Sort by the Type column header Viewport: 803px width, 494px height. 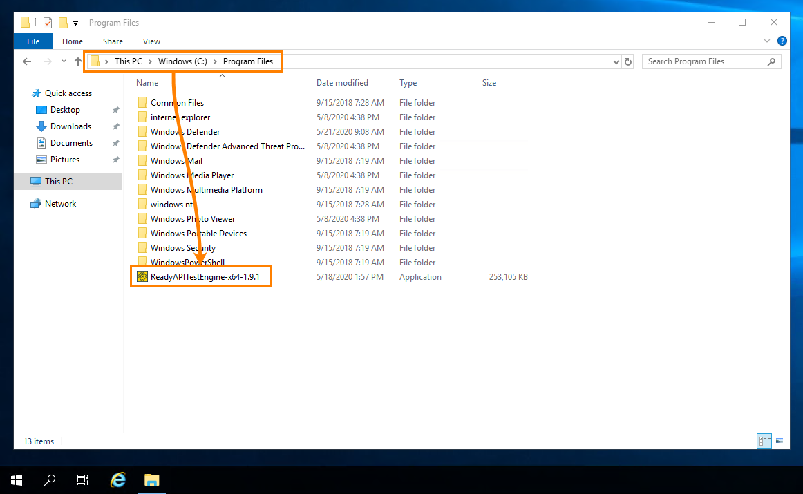click(408, 83)
